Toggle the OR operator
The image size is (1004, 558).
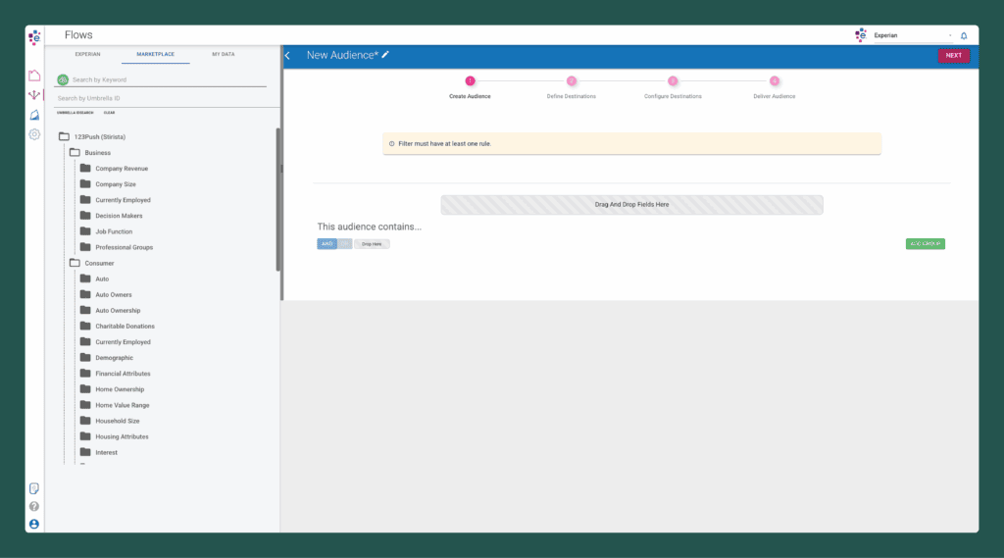pyautogui.click(x=344, y=243)
